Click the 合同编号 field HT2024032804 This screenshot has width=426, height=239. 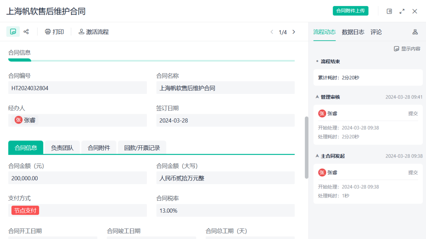[77, 88]
